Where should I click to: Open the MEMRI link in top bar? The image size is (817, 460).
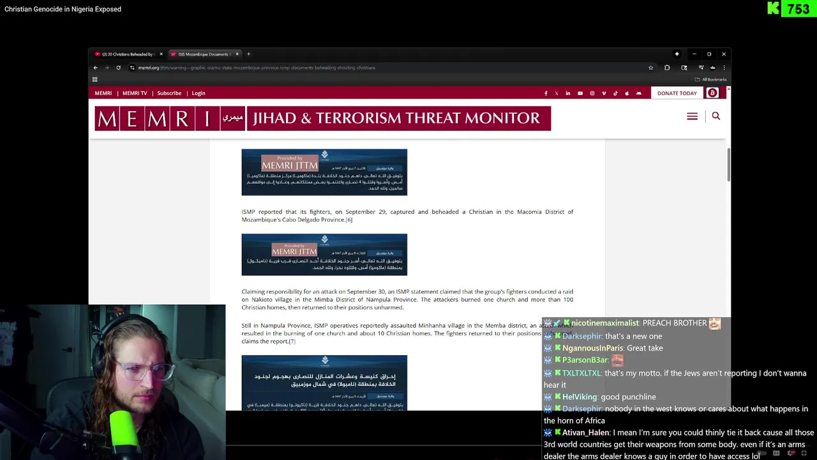point(103,93)
